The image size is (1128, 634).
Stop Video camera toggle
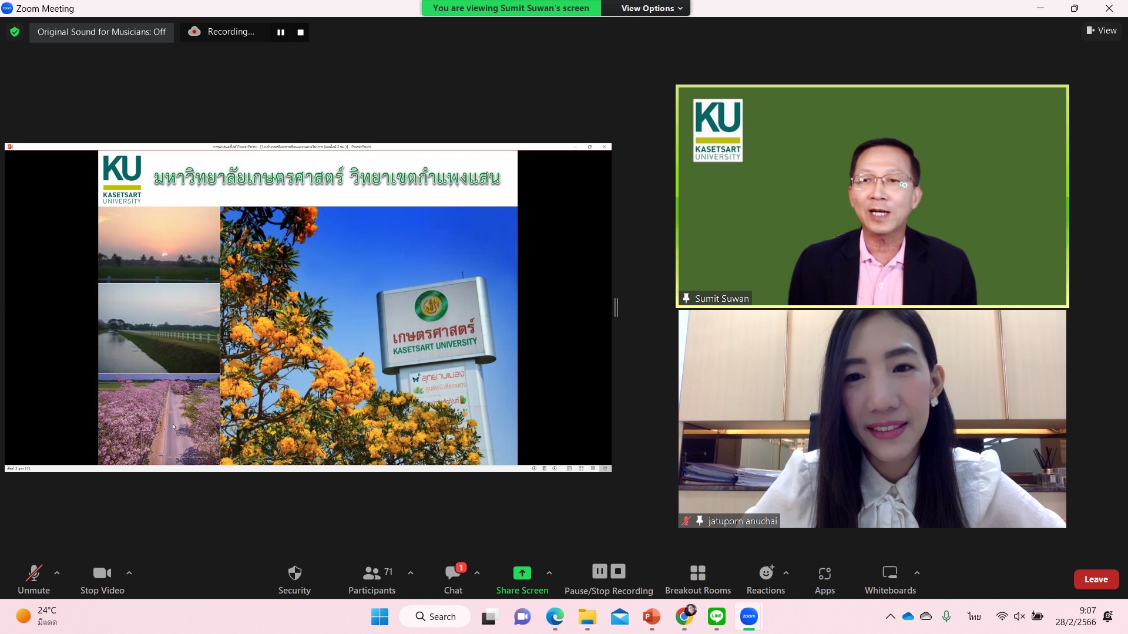click(102, 579)
